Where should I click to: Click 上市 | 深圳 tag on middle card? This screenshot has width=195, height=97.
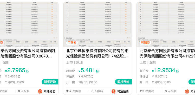tap(74, 63)
